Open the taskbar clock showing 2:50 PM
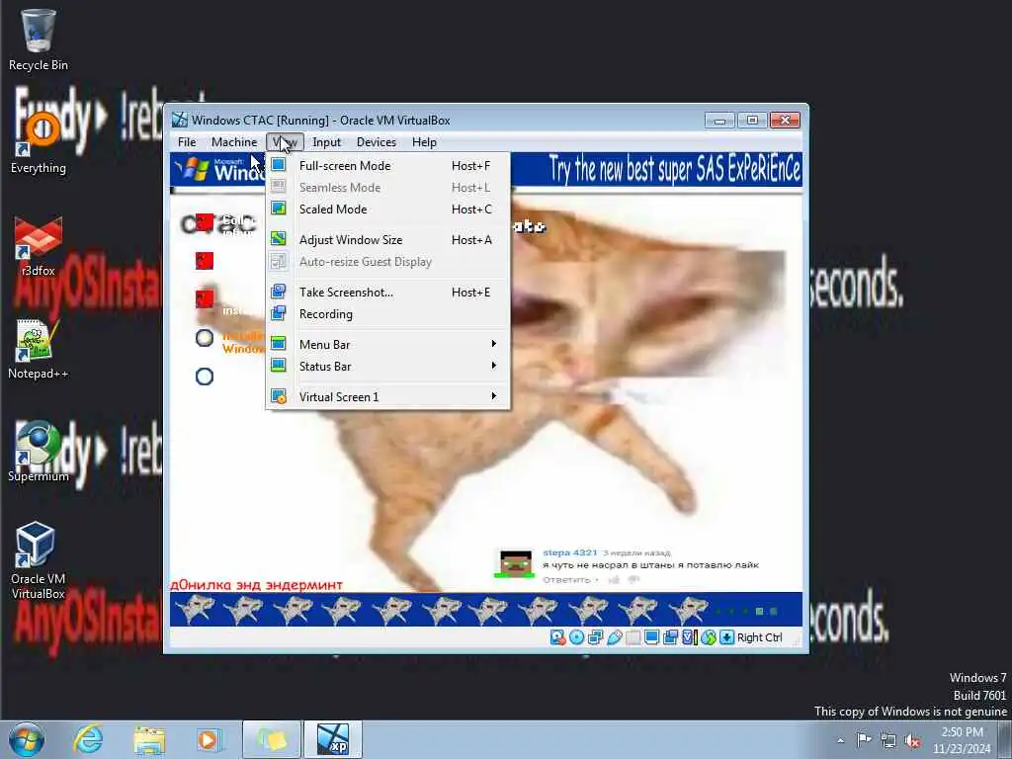The image size is (1012, 759). pos(962,740)
